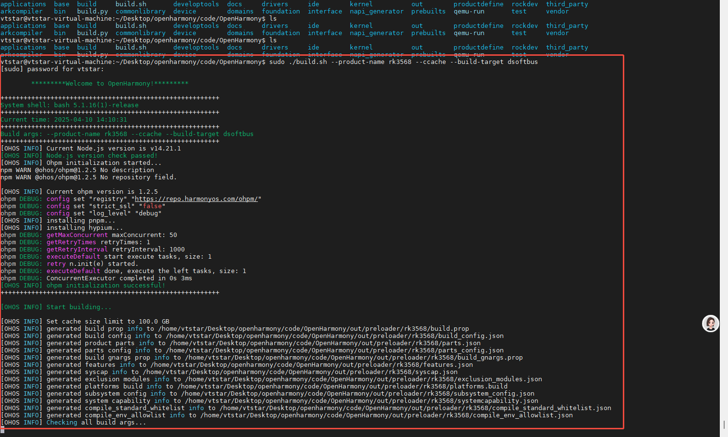This screenshot has width=728, height=437.
Task: Click the green 'Build args:' line
Action: tap(127, 134)
